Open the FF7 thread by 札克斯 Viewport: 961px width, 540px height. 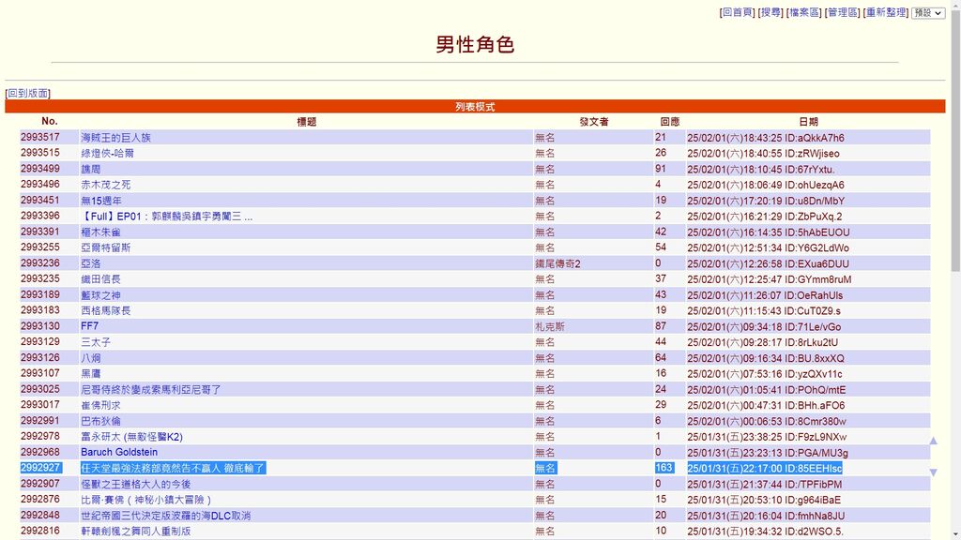coord(89,326)
